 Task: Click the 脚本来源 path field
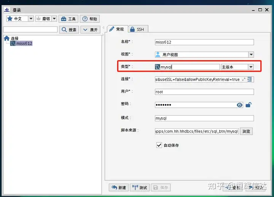[x=197, y=131]
